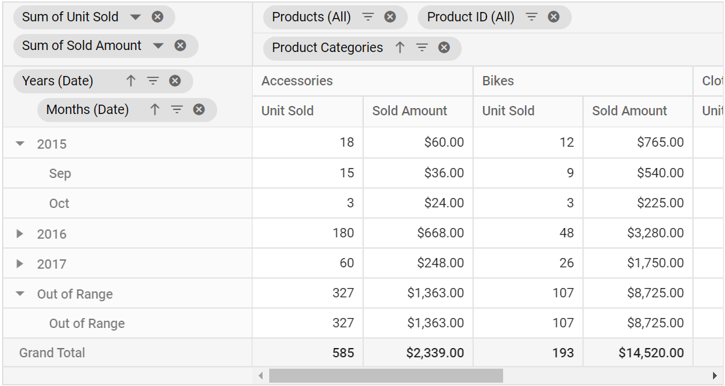Open filter for Product Categories field
Image resolution: width=725 pixels, height=386 pixels.
tap(422, 47)
